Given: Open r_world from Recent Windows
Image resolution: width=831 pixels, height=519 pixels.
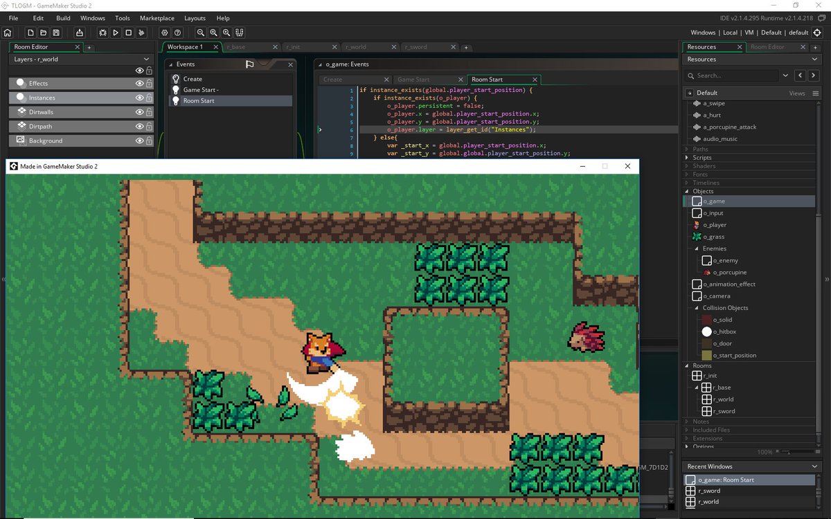Looking at the screenshot, I should (x=749, y=502).
